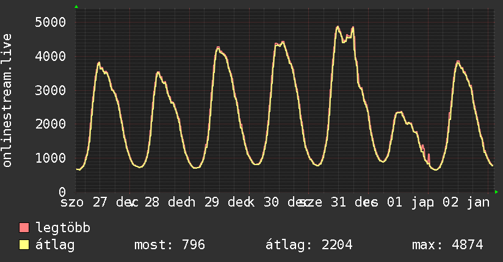Select the átlag legend label next to yellow swatch

(x=55, y=245)
